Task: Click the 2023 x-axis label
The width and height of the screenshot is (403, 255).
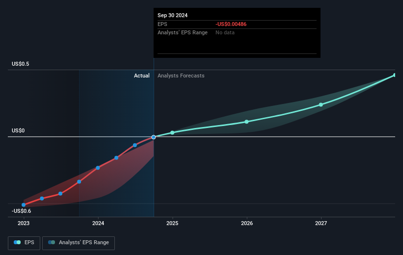Action: (24, 223)
